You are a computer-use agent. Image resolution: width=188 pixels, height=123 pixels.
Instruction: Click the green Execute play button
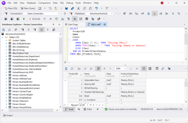(24, 19)
